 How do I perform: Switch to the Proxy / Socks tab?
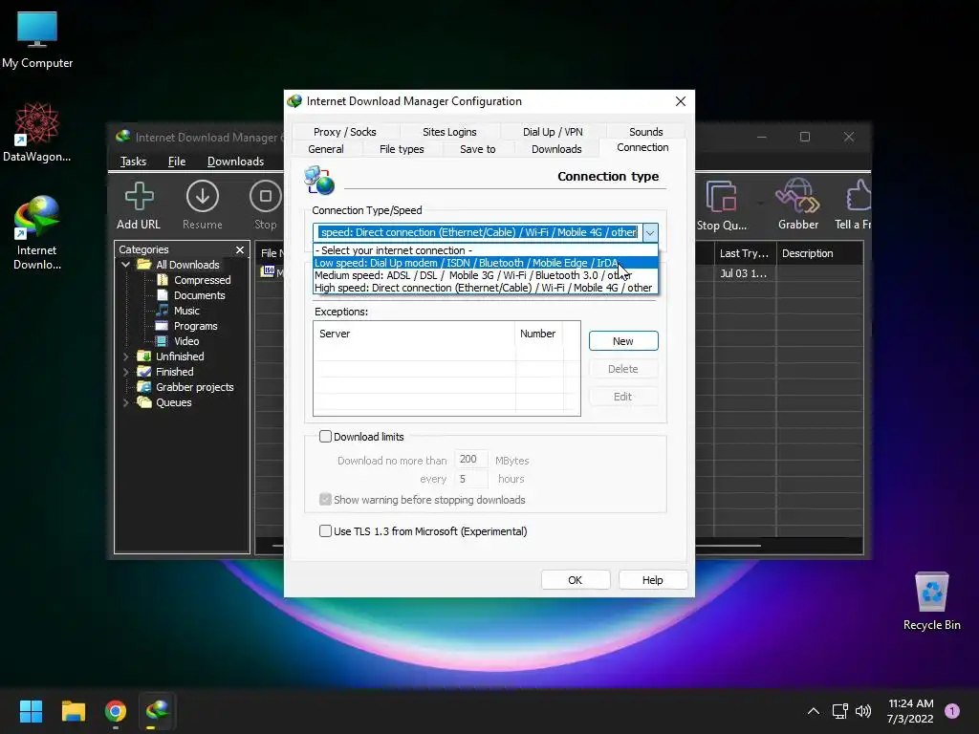344,132
